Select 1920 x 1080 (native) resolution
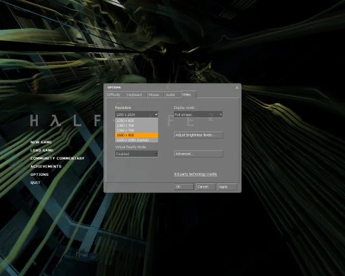The image size is (345, 276). click(x=136, y=140)
